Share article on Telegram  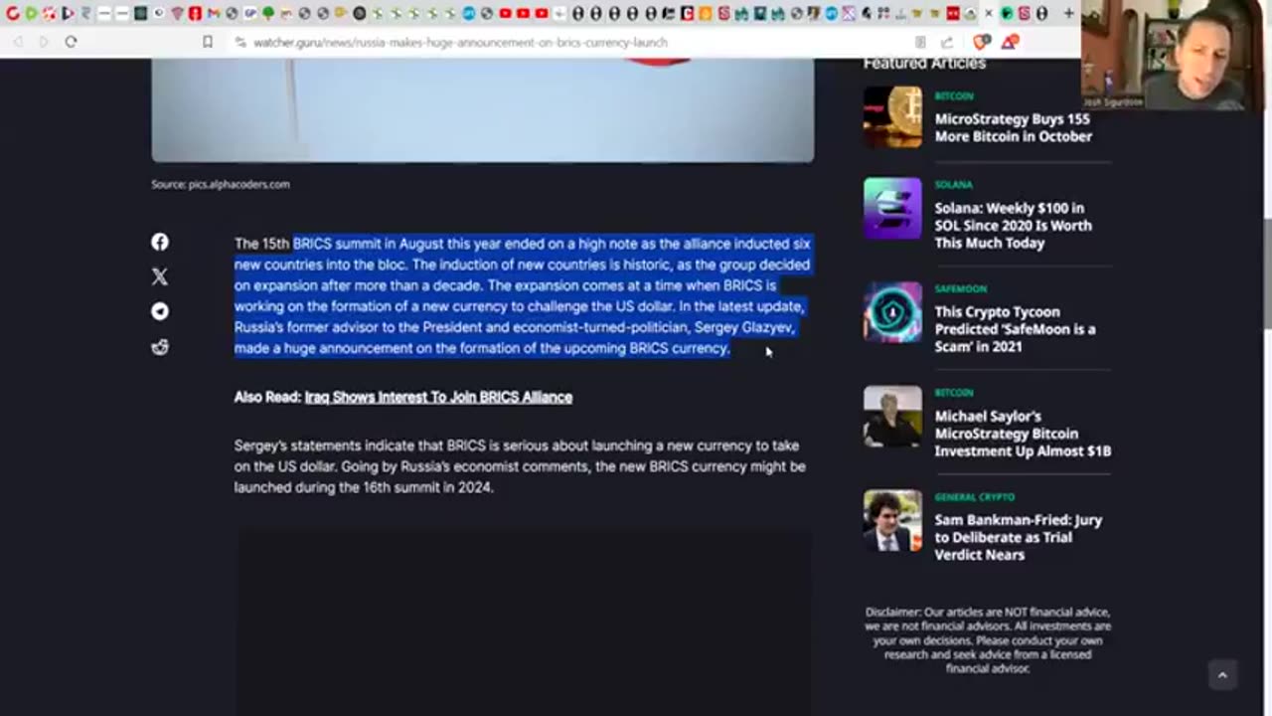coord(160,311)
